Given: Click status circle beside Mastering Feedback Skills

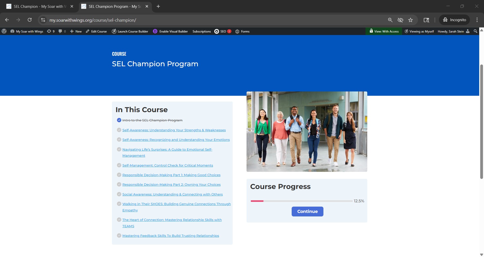Looking at the screenshot, I should [119, 236].
